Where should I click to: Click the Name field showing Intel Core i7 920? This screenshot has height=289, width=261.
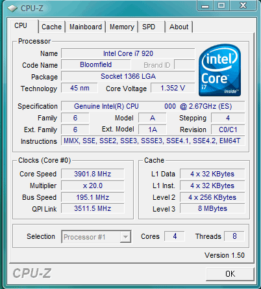pyautogui.click(x=128, y=53)
